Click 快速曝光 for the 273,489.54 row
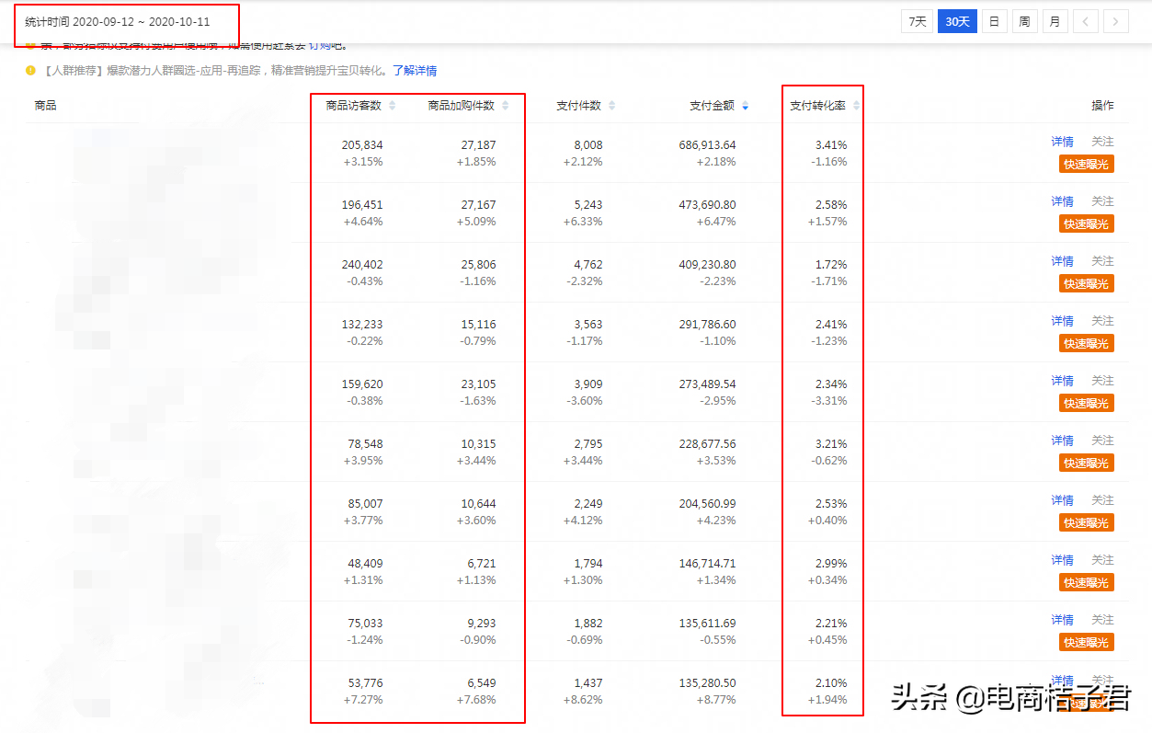This screenshot has width=1152, height=733. [x=1086, y=403]
